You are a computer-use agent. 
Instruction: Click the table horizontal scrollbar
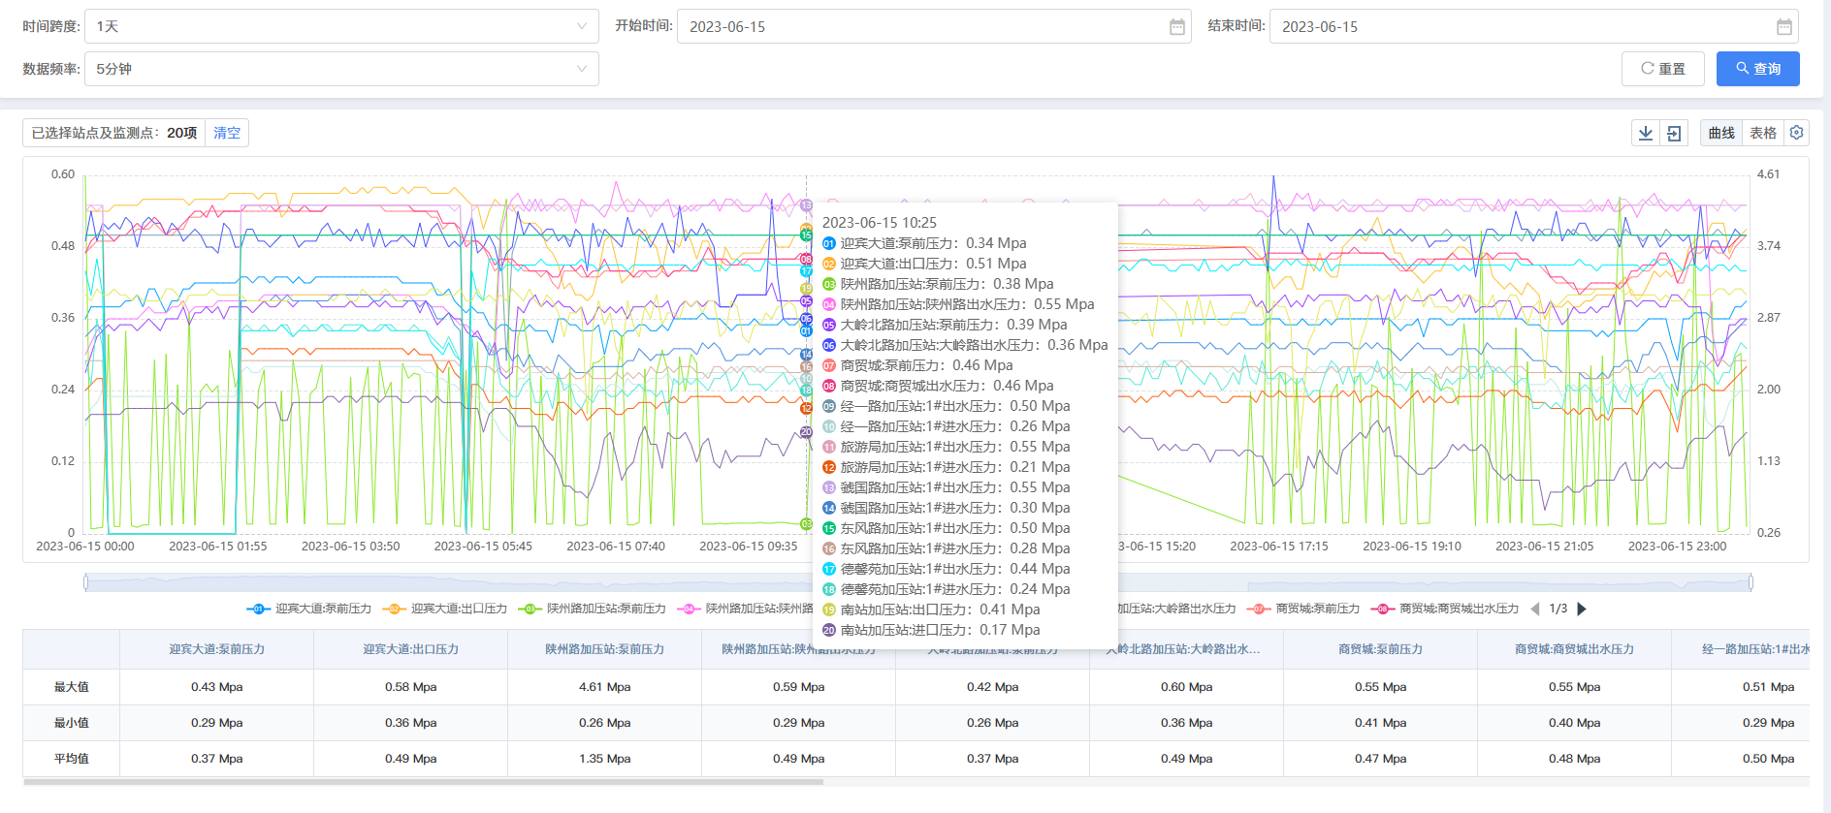click(424, 781)
